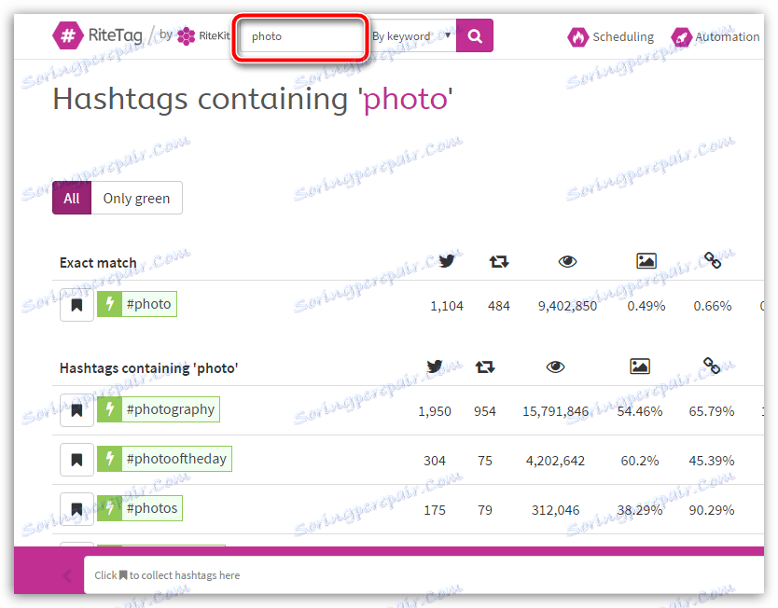The image size is (778, 608).
Task: Click the lightning icon on #photo
Action: pos(110,304)
